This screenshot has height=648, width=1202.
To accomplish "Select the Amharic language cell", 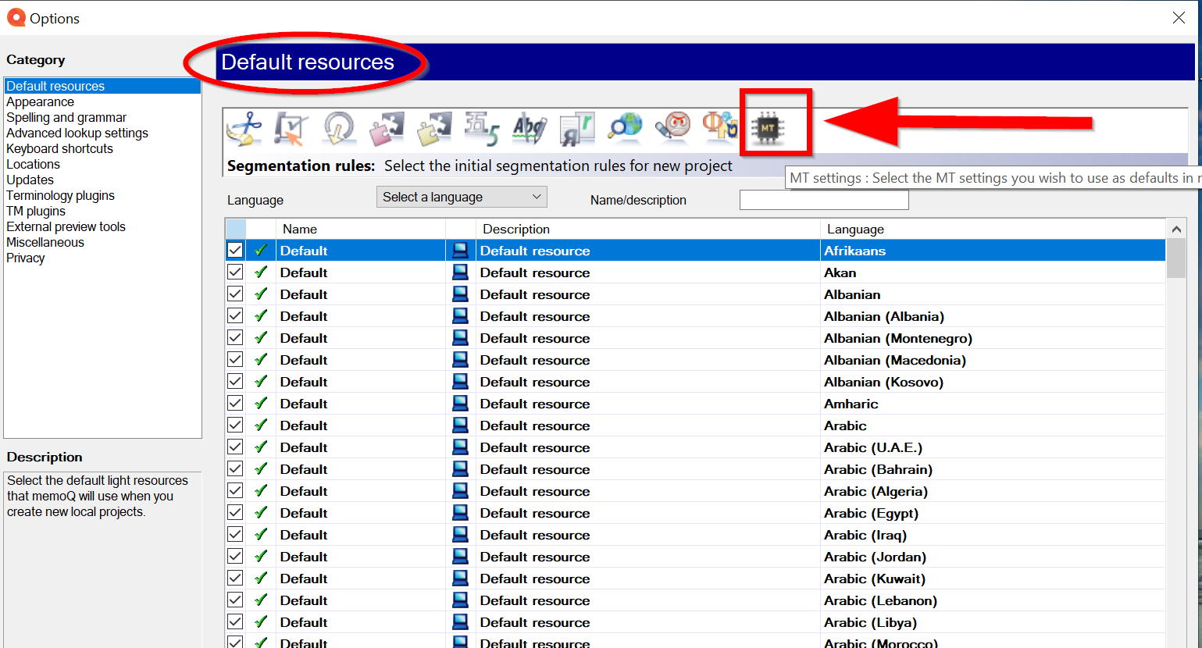I will (993, 404).
